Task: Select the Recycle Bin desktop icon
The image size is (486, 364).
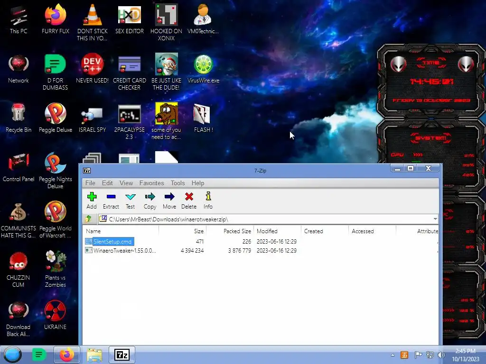Action: click(x=19, y=118)
